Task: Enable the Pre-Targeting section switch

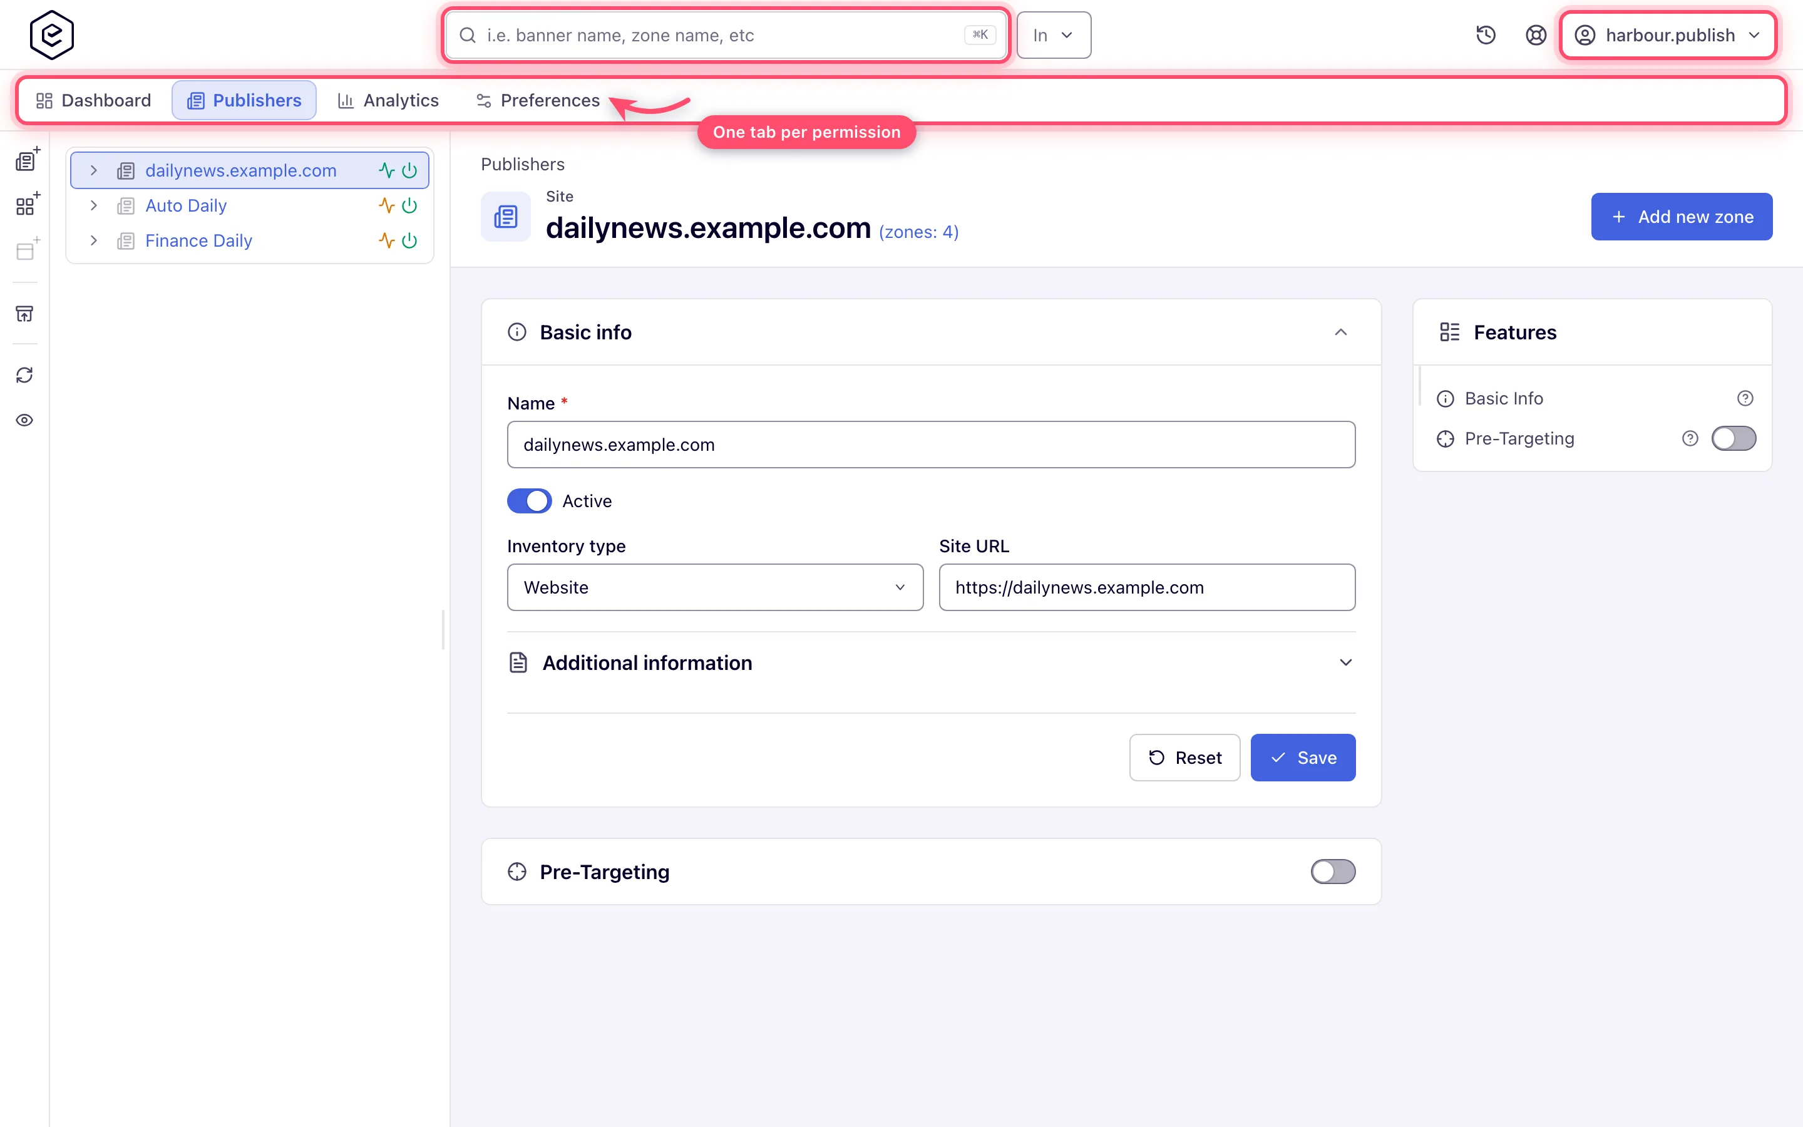Action: 1333,872
